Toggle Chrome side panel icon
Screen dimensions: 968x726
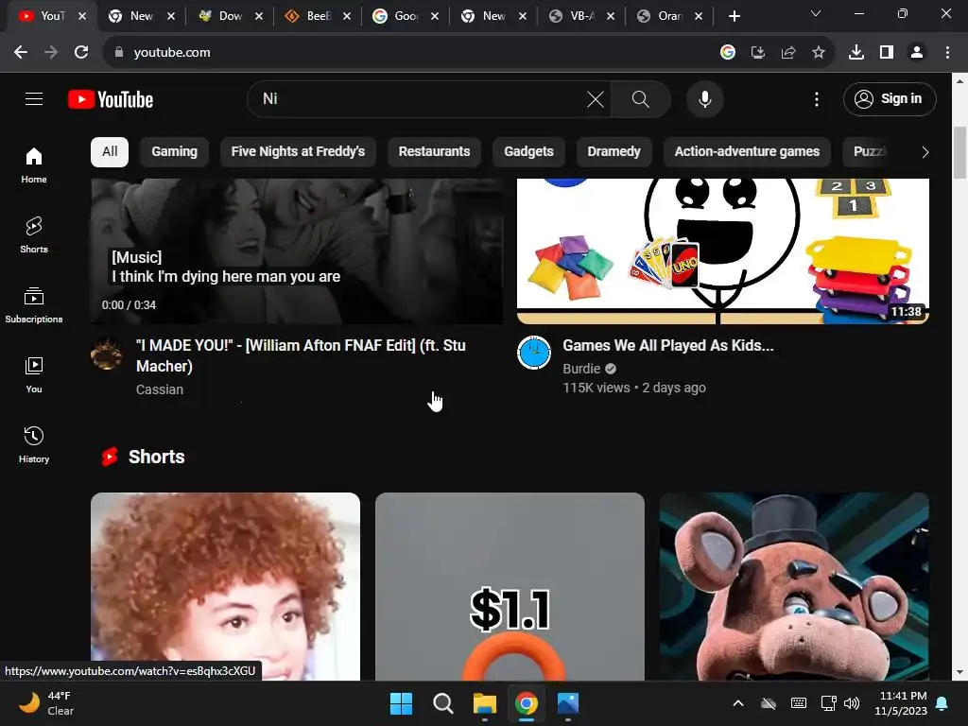tap(887, 53)
